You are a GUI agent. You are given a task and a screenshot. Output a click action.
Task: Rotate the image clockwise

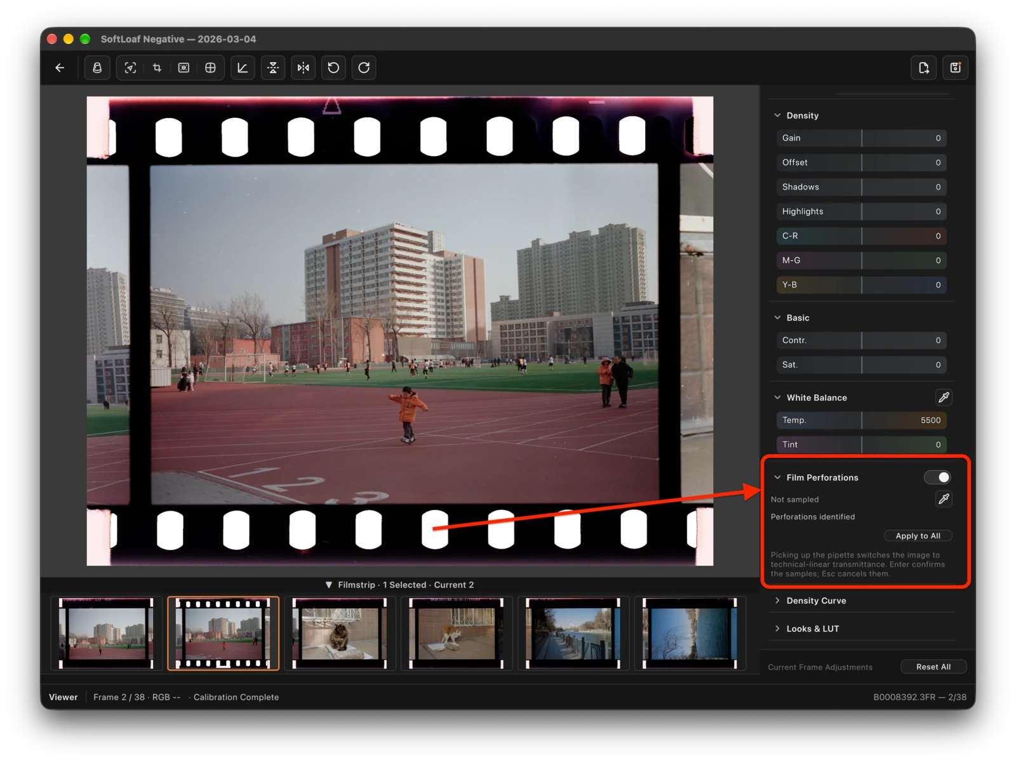click(x=364, y=68)
